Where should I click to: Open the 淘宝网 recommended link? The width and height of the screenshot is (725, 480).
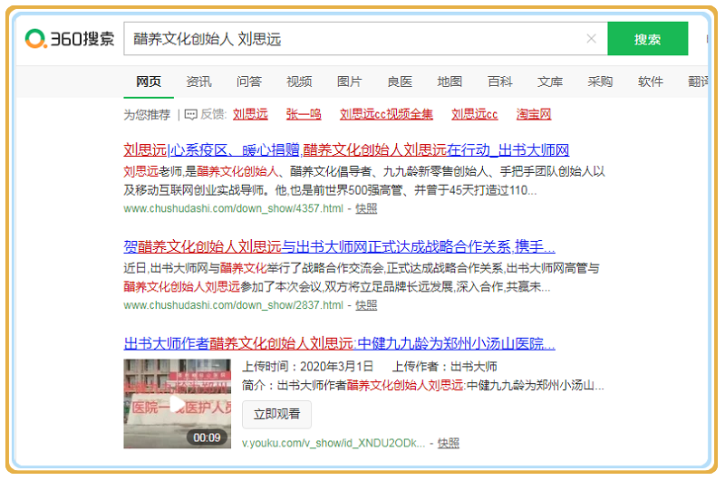534,115
